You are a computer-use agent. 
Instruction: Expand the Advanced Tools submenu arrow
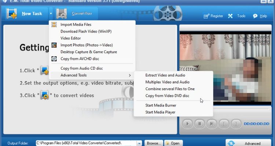[130, 75]
